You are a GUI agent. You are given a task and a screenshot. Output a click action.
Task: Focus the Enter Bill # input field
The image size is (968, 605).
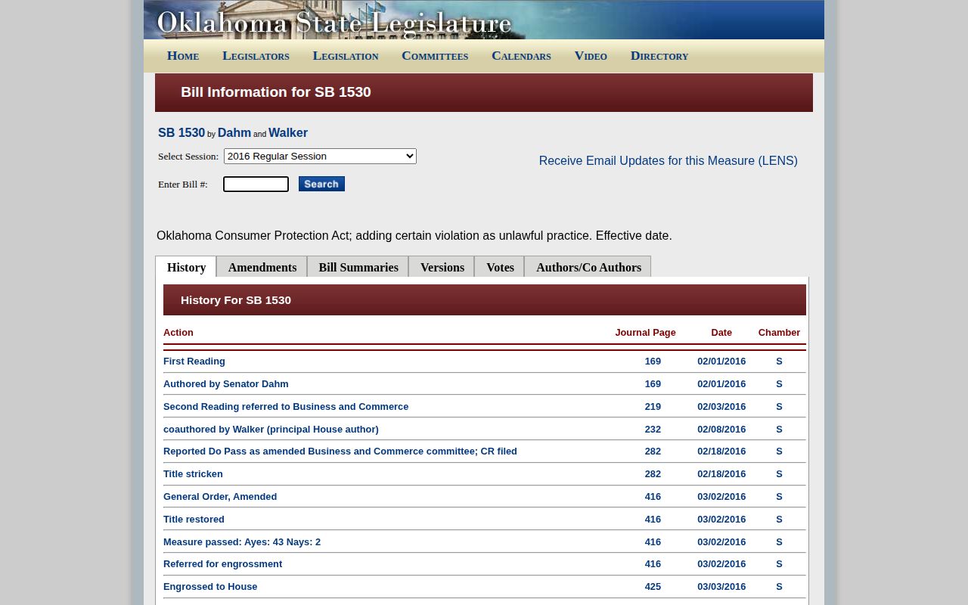(x=256, y=184)
